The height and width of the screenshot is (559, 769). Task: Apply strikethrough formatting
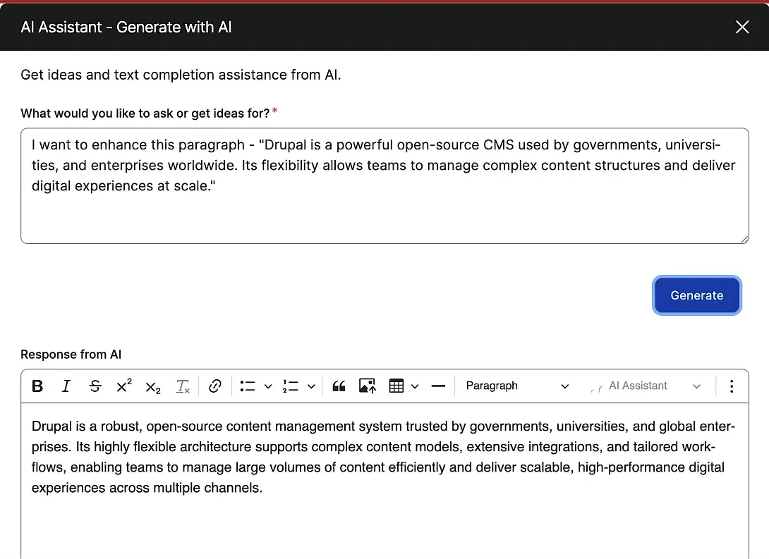[95, 386]
